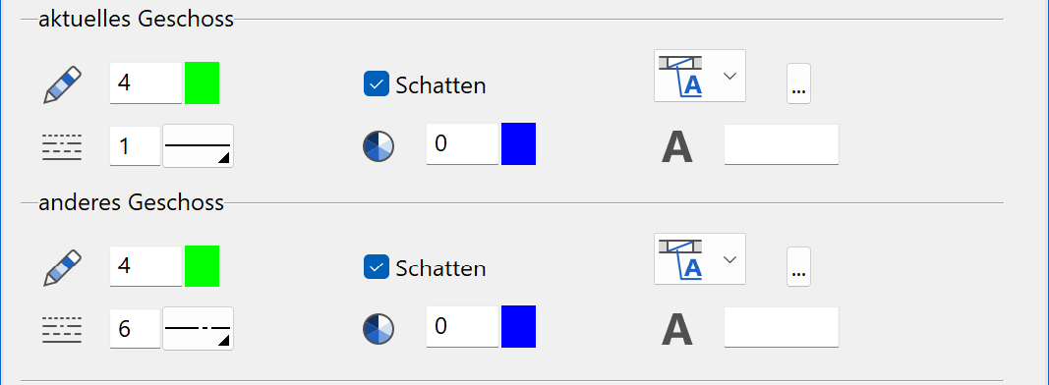The width and height of the screenshot is (1049, 385).
Task: Click shadow pie icon in anderes Geschoss
Action: pos(379,329)
